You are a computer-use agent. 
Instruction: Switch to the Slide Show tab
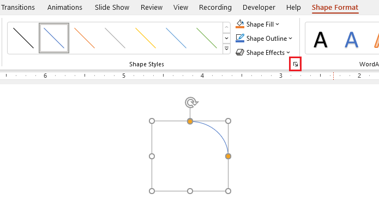coord(112,8)
